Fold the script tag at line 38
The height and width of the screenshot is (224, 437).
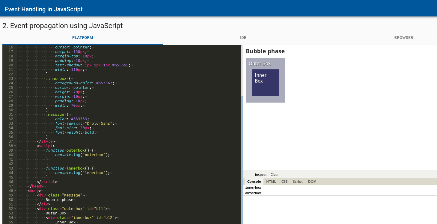[x=15, y=146]
